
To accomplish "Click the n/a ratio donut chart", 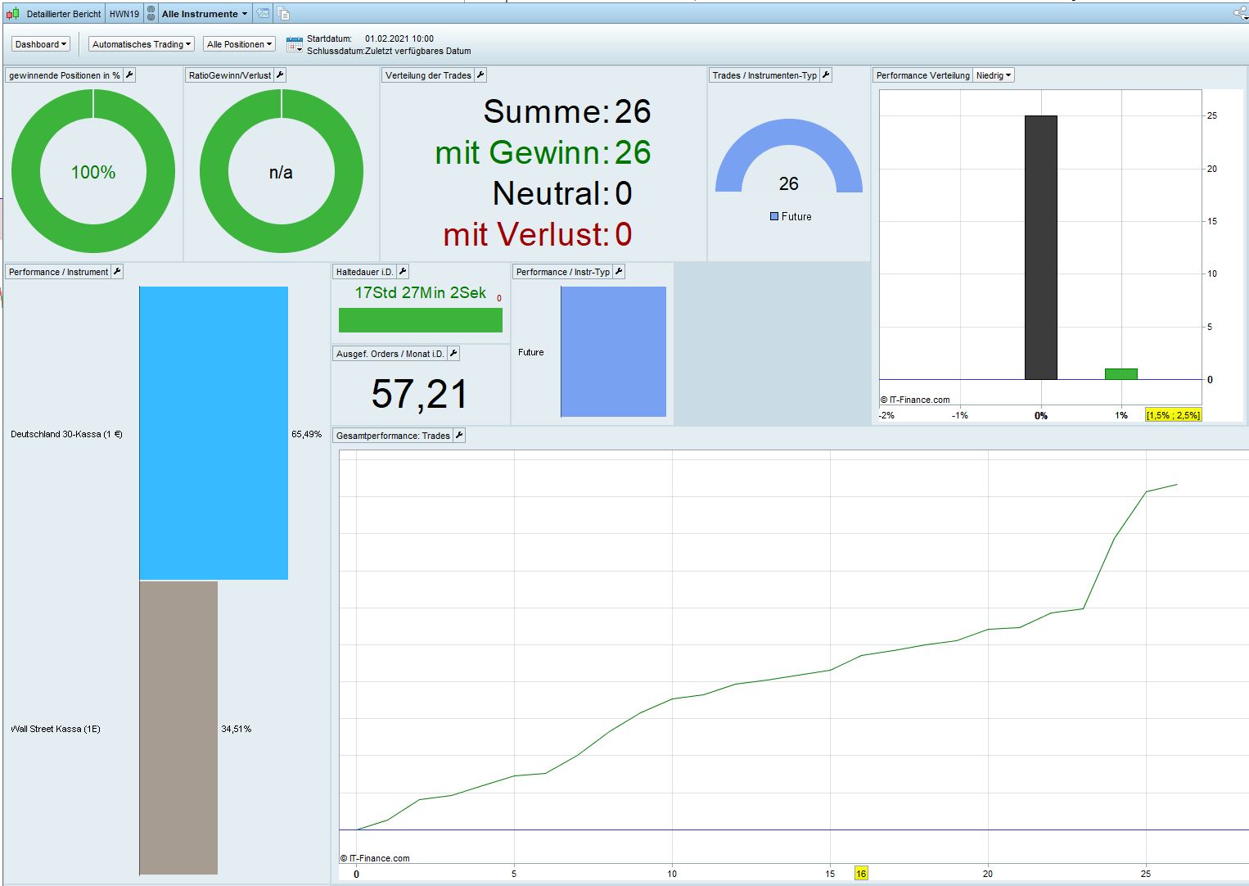I will pyautogui.click(x=282, y=171).
